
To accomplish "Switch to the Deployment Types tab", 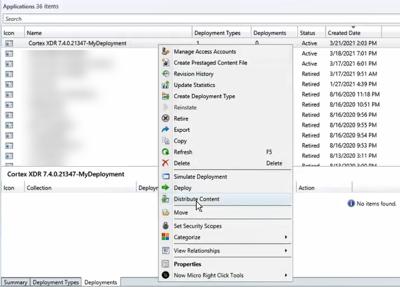I will point(55,282).
